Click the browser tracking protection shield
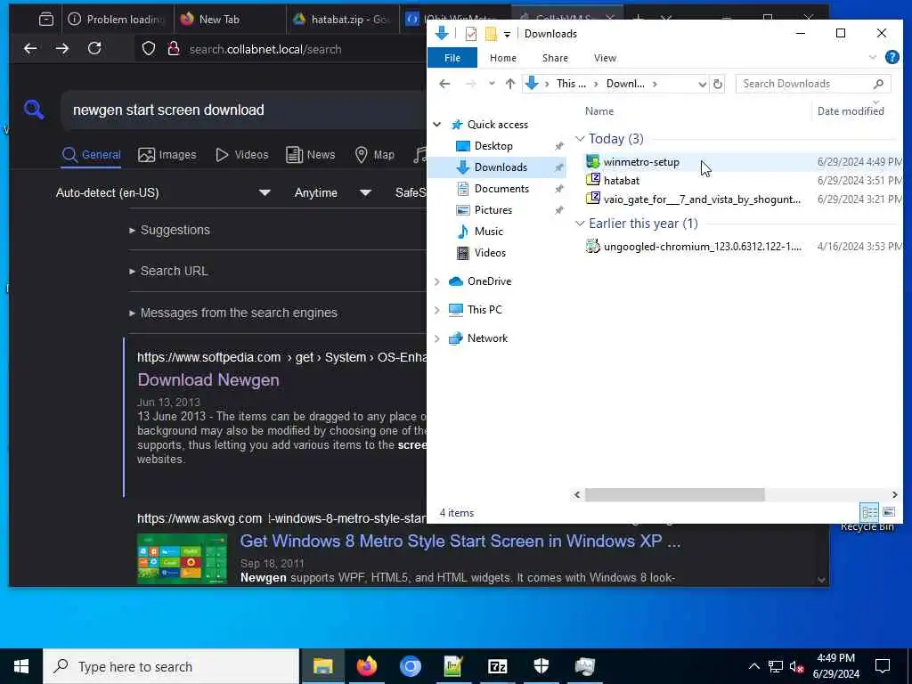 coord(149,49)
